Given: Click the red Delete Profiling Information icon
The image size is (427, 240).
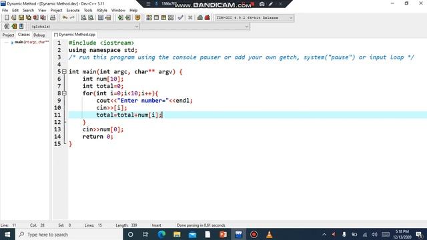Looking at the screenshot, I should (x=207, y=18).
